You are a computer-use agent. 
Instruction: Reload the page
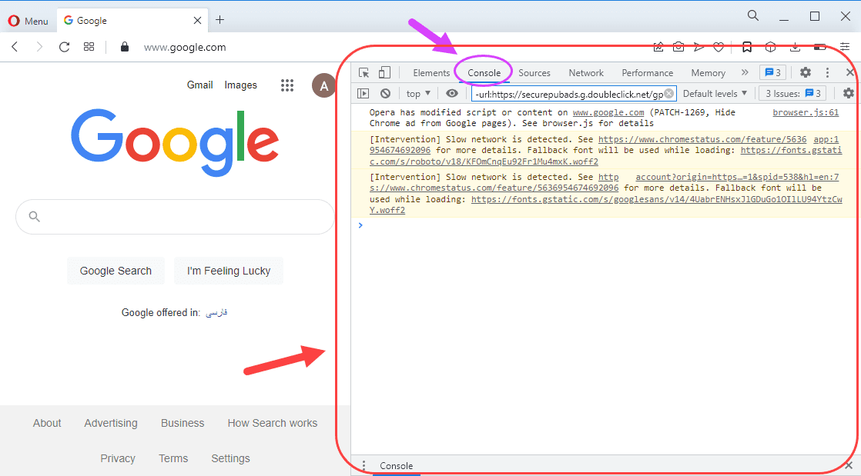[x=64, y=47]
